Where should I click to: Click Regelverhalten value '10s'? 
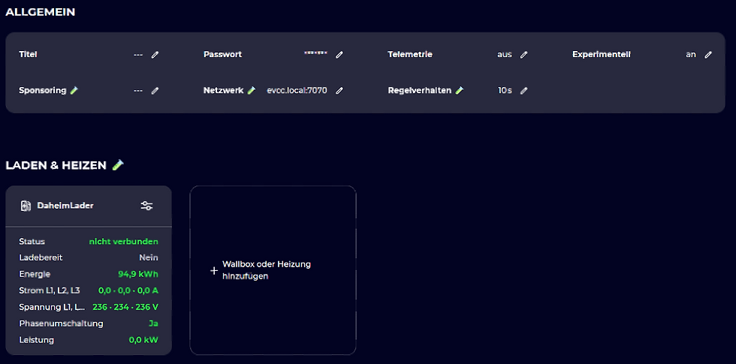[x=505, y=91]
